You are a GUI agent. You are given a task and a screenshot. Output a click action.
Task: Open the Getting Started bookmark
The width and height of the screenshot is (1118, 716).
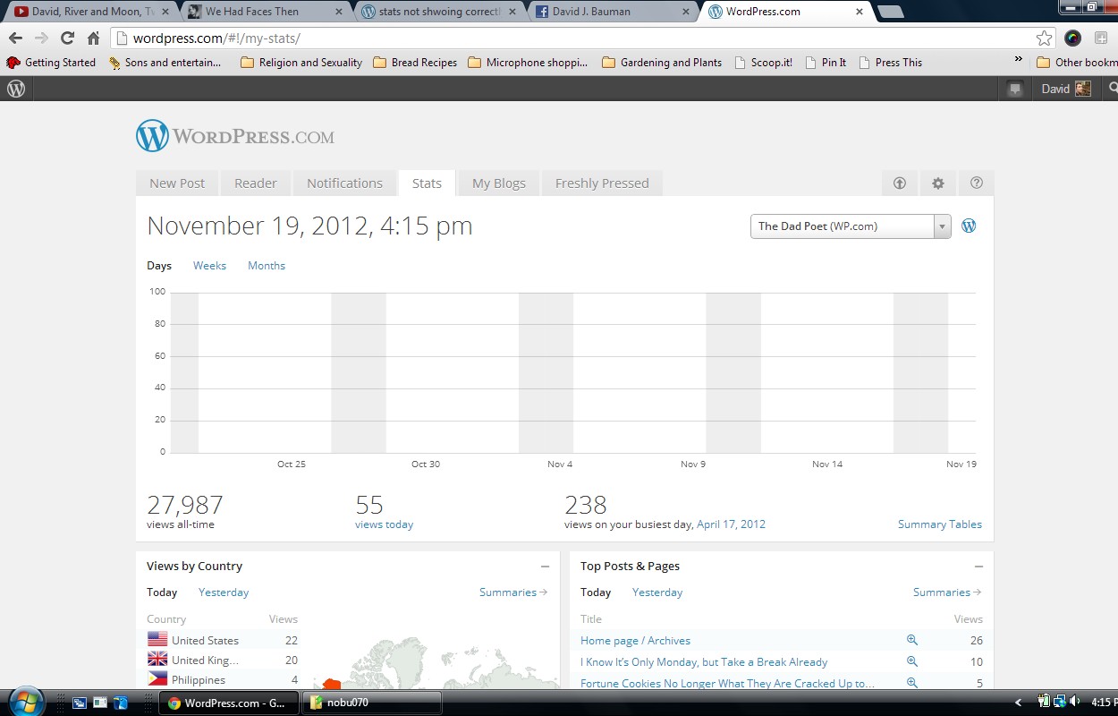coord(51,63)
